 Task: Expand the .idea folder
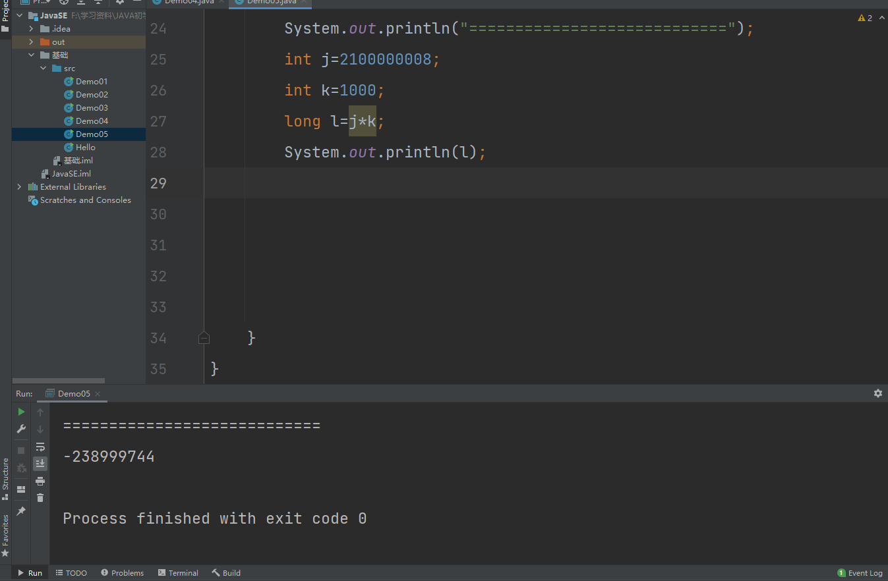coord(31,29)
